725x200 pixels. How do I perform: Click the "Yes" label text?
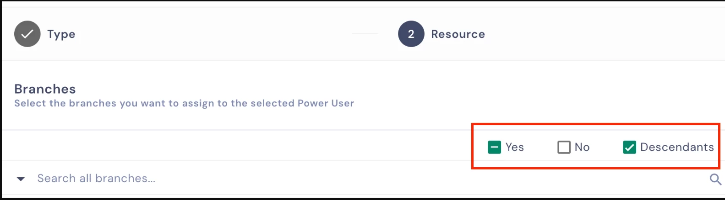[x=514, y=147]
